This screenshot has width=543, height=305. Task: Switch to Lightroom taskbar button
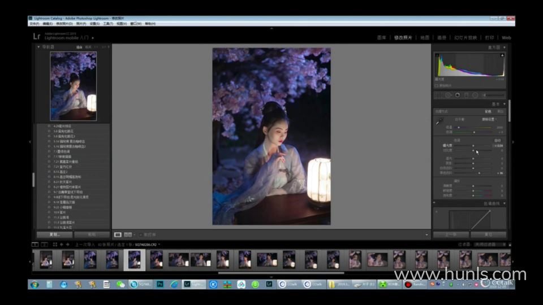pos(194,284)
